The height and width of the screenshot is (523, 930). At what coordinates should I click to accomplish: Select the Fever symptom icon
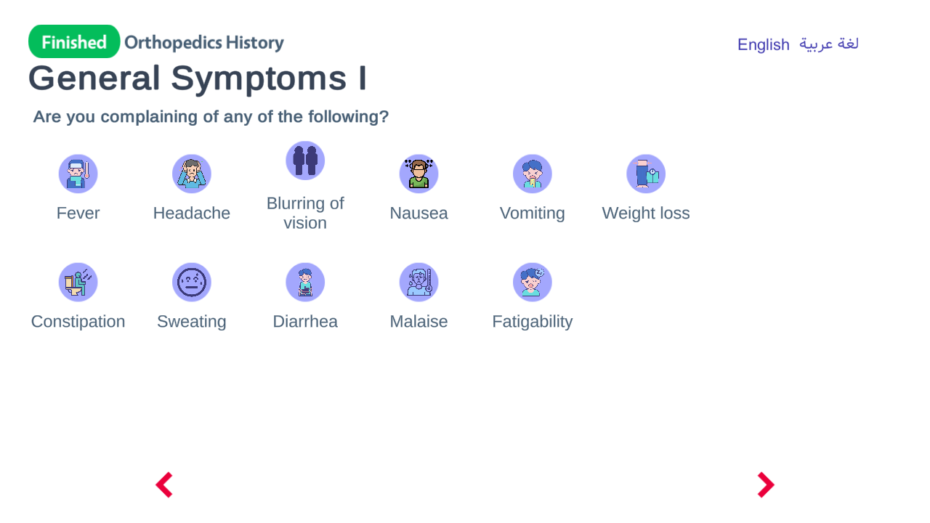tap(78, 174)
